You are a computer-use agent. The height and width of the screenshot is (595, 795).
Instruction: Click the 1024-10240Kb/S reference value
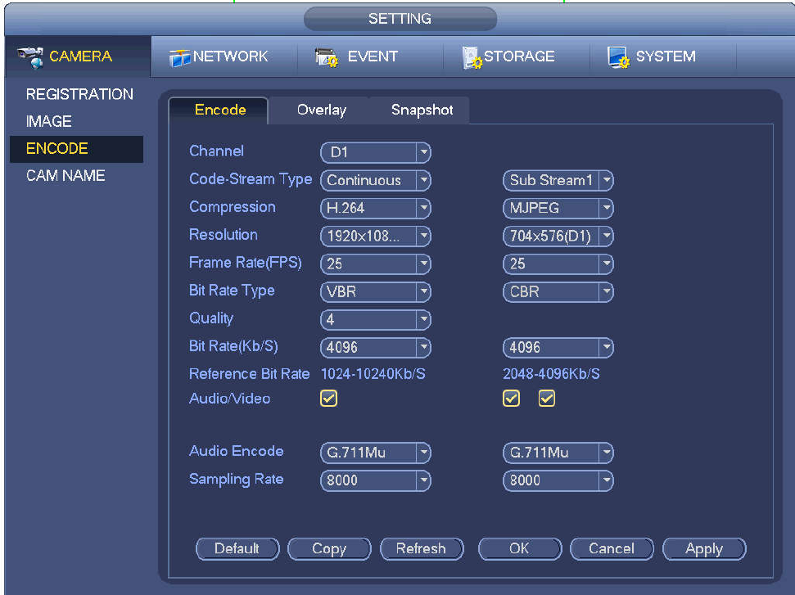[x=373, y=374]
